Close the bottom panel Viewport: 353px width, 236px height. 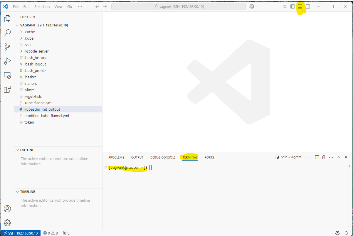tap(346, 157)
